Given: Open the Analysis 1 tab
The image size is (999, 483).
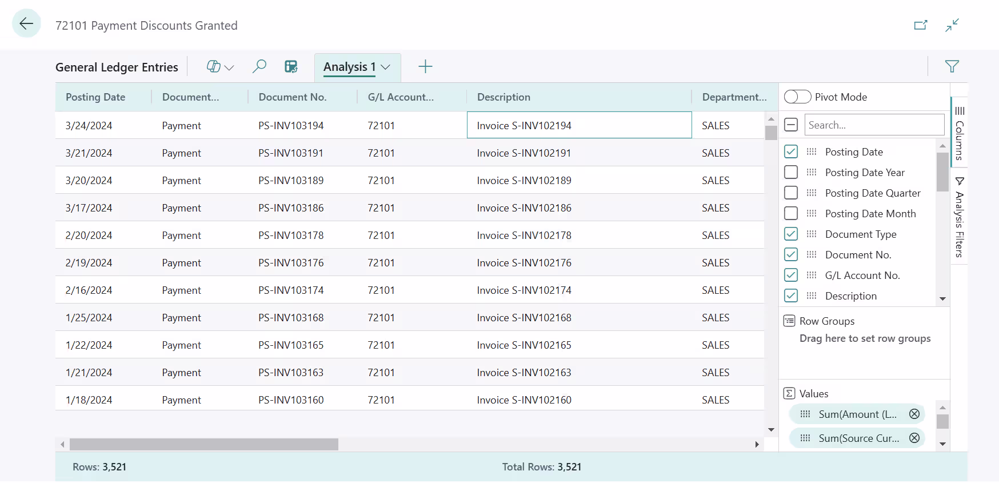Looking at the screenshot, I should point(349,67).
